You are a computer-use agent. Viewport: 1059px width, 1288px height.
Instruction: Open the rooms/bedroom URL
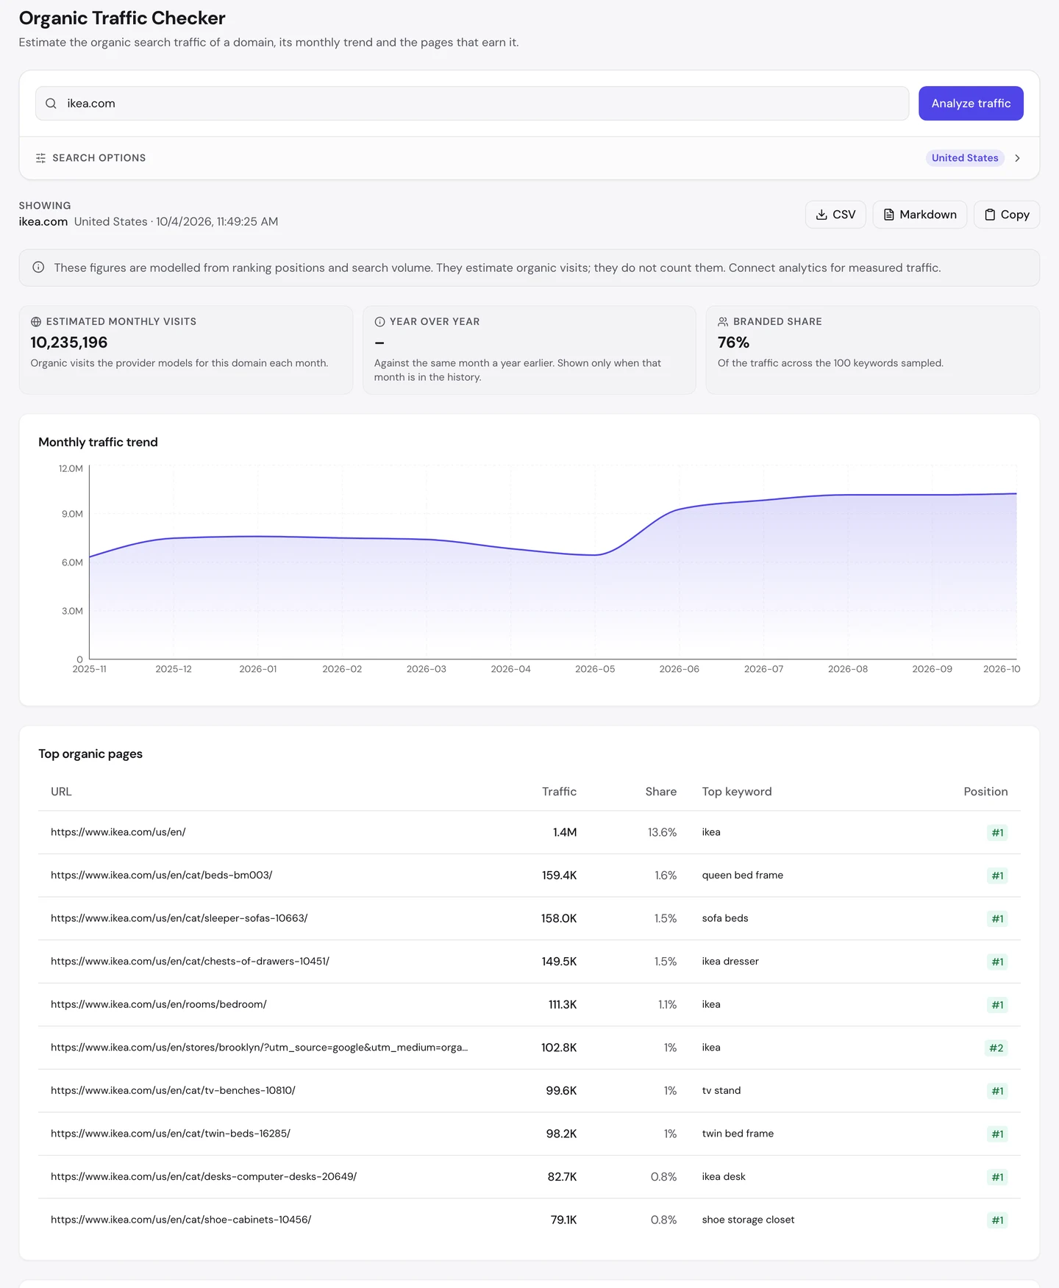159,1004
